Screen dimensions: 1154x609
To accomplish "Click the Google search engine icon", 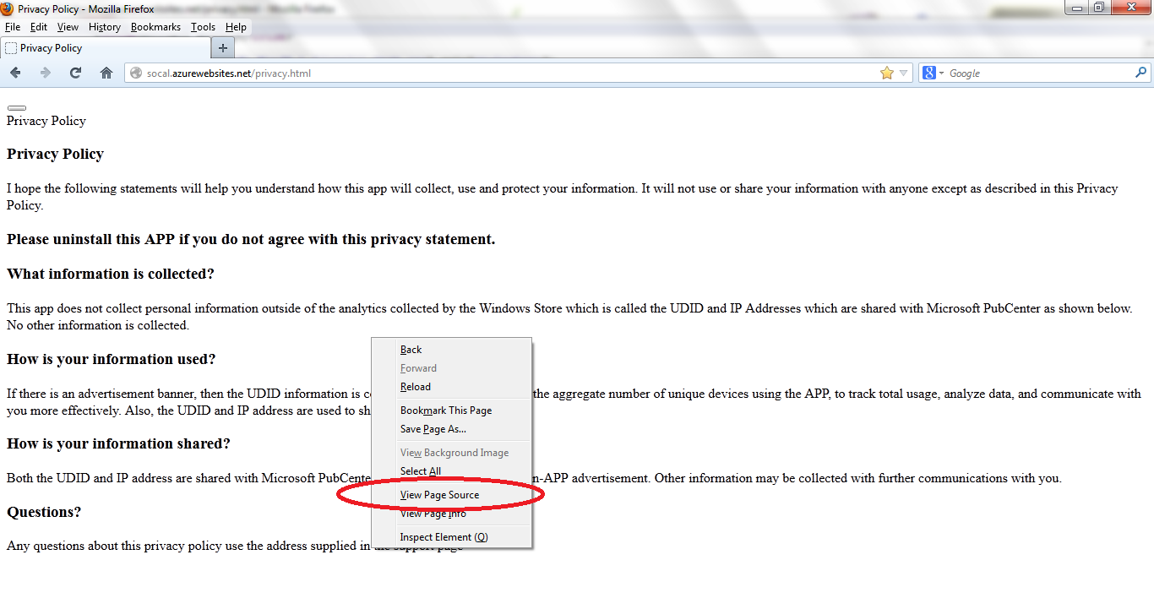I will pos(928,73).
